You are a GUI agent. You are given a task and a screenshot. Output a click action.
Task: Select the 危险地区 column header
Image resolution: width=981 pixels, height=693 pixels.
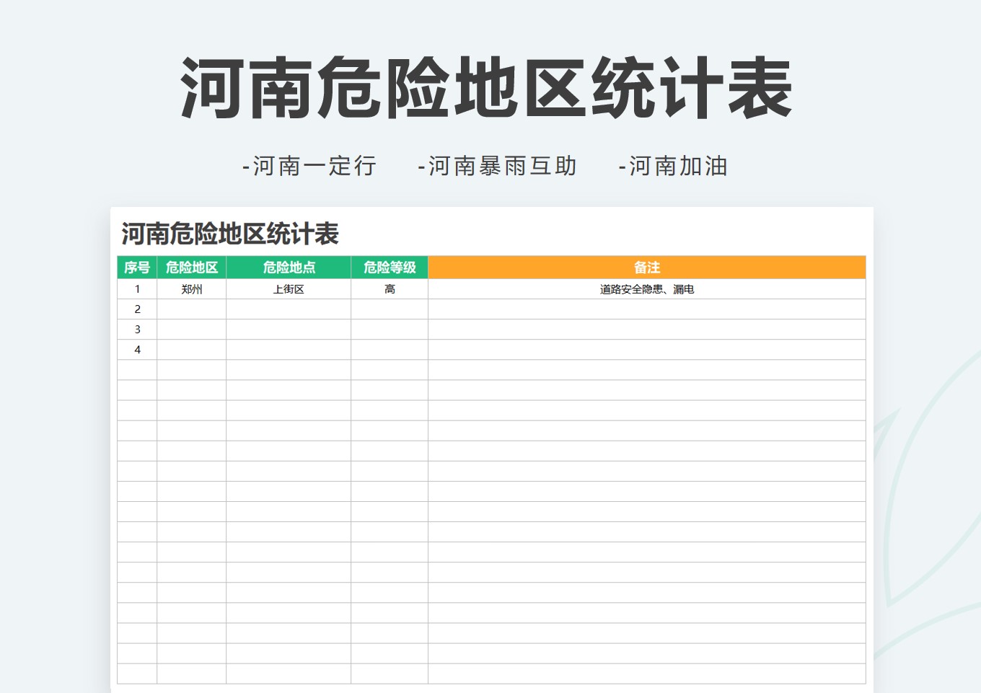(x=191, y=267)
